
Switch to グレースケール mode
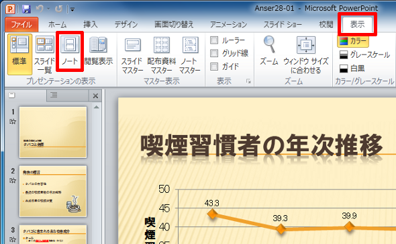pyautogui.click(x=364, y=54)
